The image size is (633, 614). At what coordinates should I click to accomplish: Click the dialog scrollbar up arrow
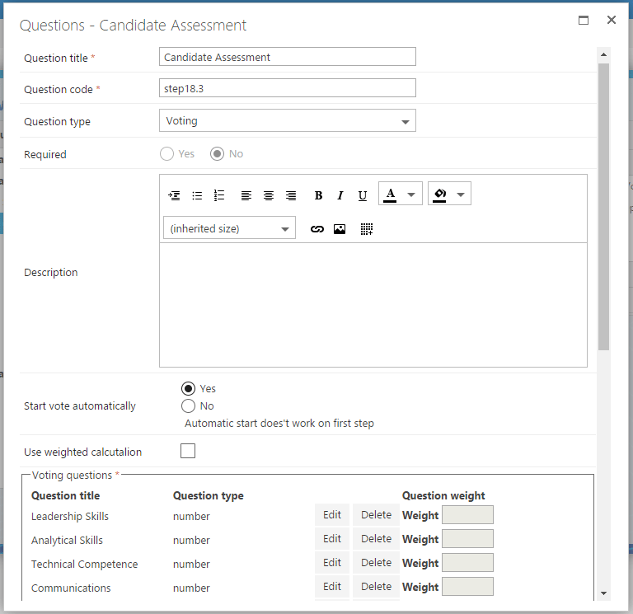pos(603,54)
